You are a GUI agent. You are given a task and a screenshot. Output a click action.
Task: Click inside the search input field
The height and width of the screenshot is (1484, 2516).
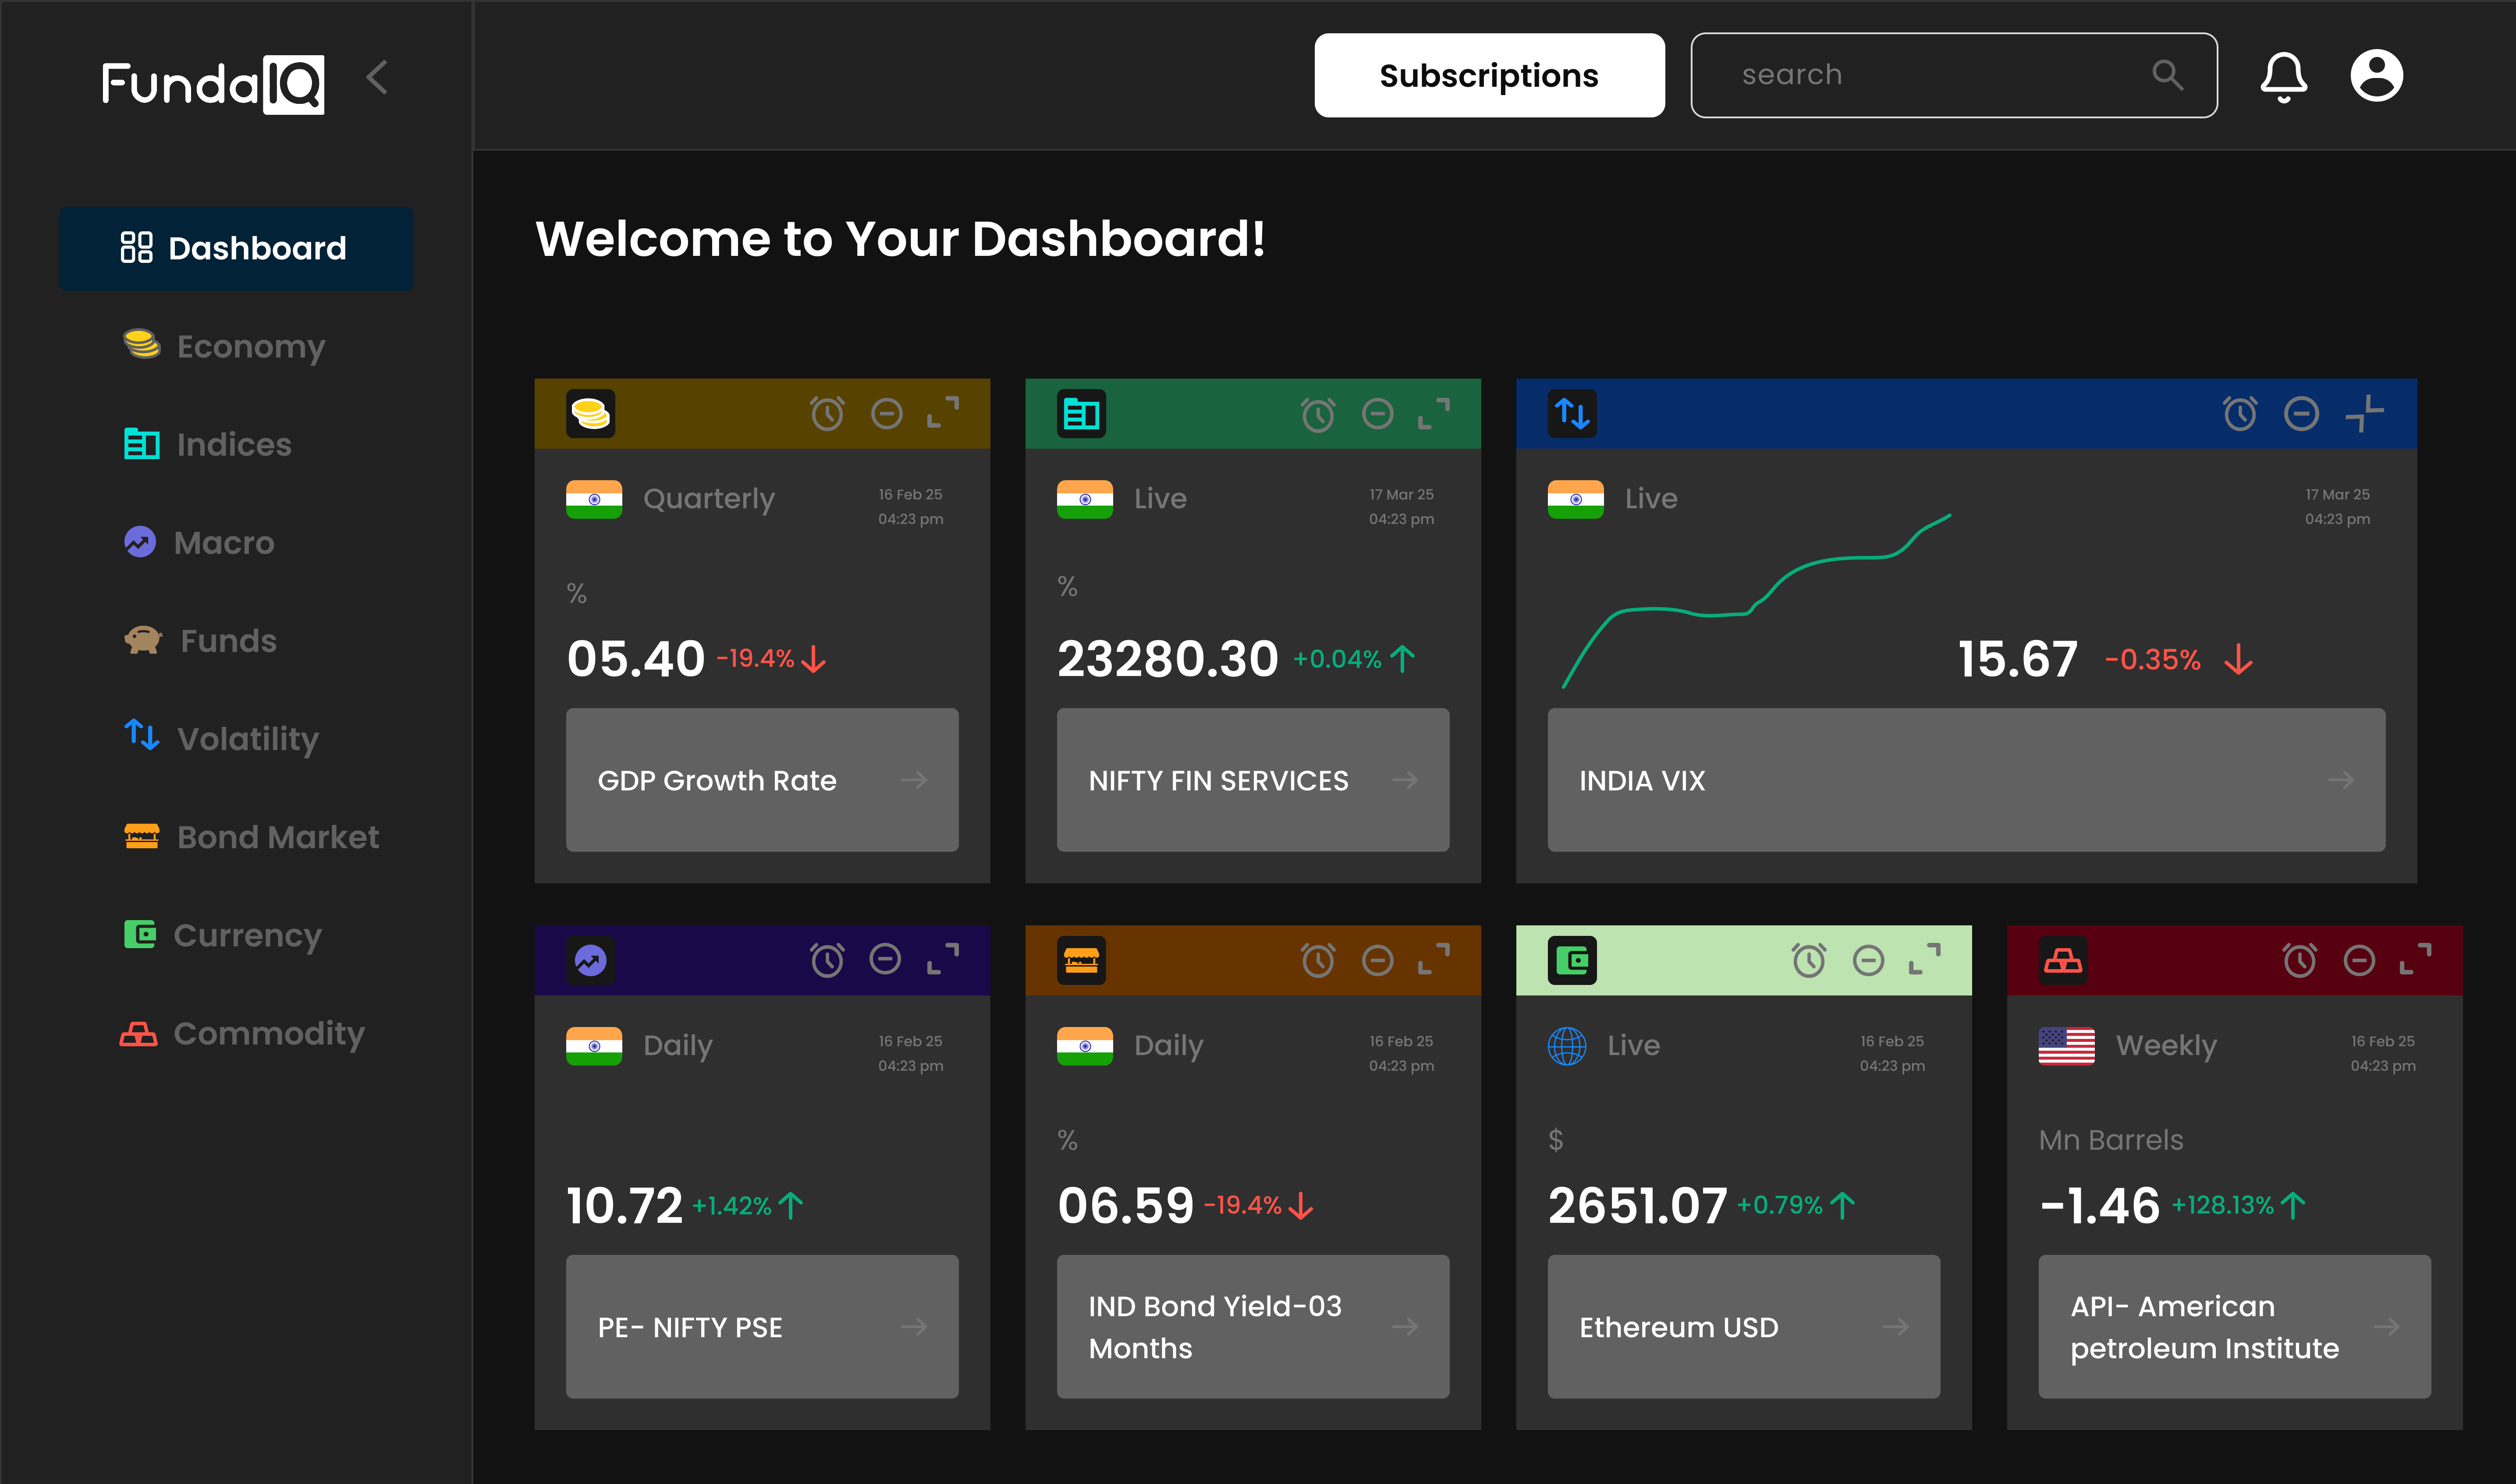[x=1900, y=74]
